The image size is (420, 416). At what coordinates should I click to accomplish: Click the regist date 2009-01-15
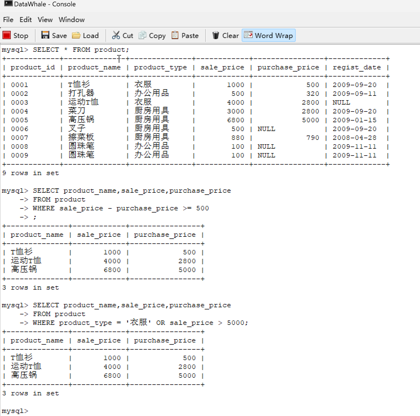click(x=354, y=120)
